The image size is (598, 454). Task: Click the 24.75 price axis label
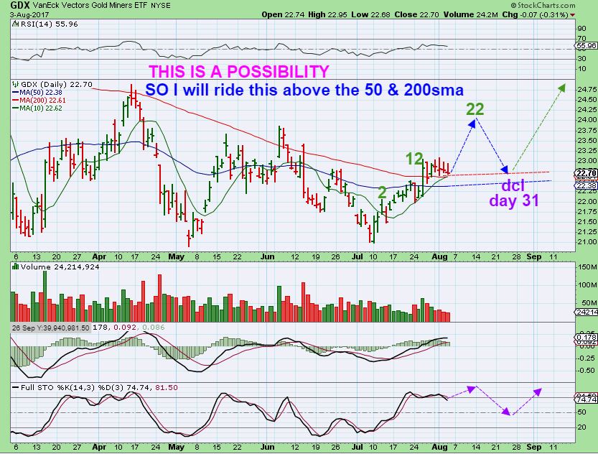pos(587,89)
